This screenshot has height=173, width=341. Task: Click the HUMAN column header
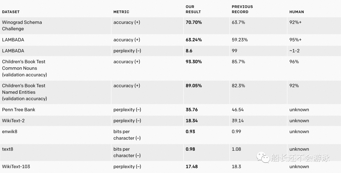coord(296,12)
